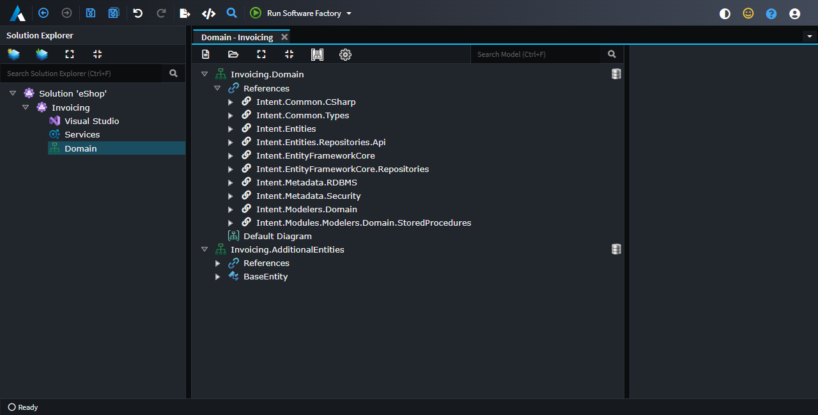Open dropdown arrow next to Run Software Factory
This screenshot has width=818, height=415.
point(349,13)
